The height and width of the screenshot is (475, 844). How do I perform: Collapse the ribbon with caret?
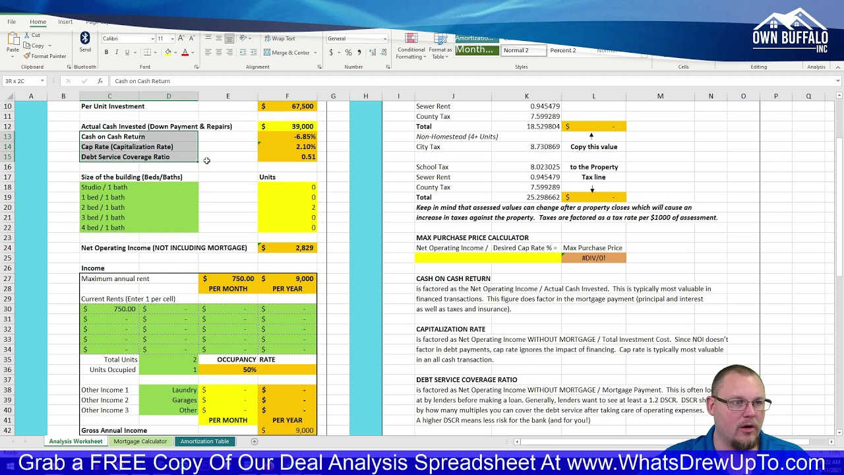click(x=838, y=67)
